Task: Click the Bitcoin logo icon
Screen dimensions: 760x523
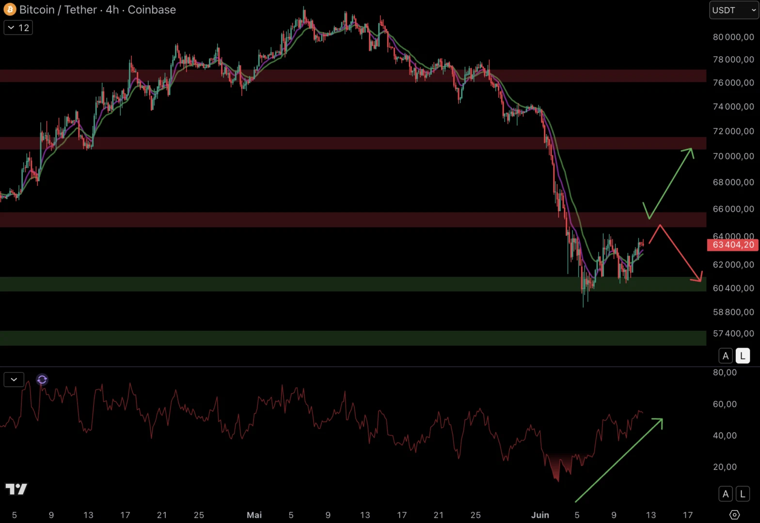Action: click(x=10, y=9)
